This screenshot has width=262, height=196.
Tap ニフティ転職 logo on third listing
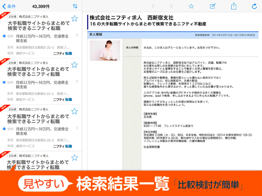pyautogui.click(x=63, y=146)
